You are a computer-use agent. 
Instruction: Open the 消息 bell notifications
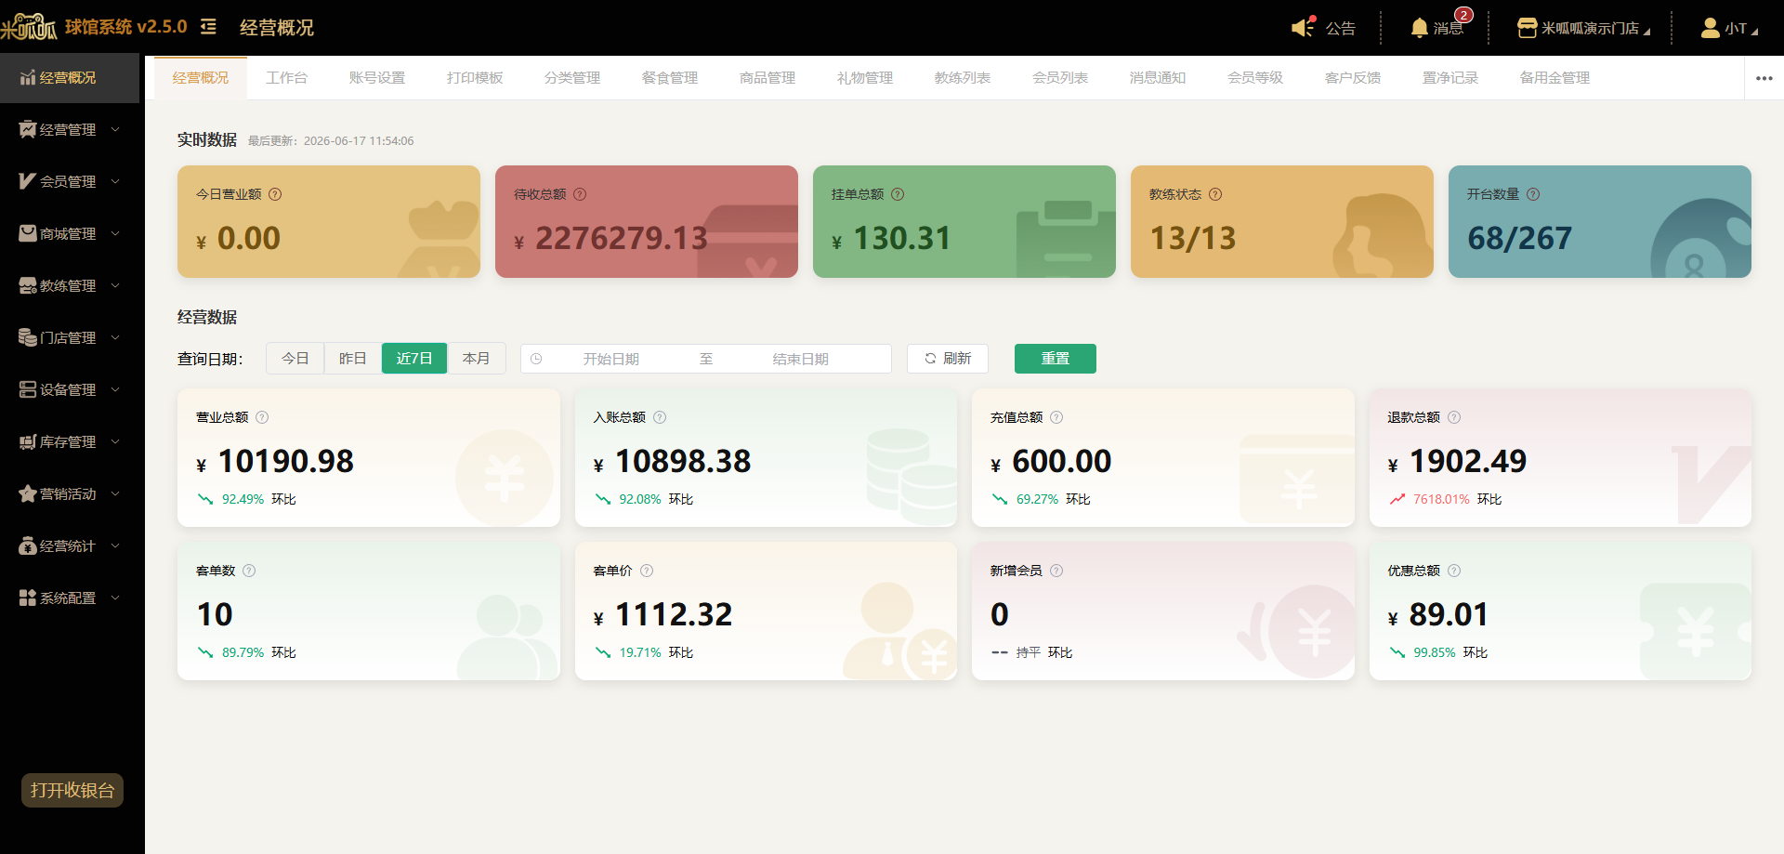[1419, 28]
